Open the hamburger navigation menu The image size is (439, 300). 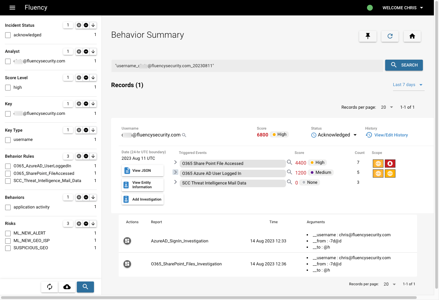coord(12,8)
